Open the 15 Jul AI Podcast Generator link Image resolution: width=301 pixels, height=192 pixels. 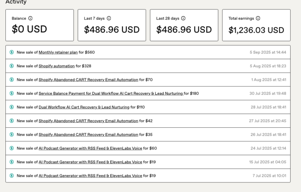coord(90,162)
